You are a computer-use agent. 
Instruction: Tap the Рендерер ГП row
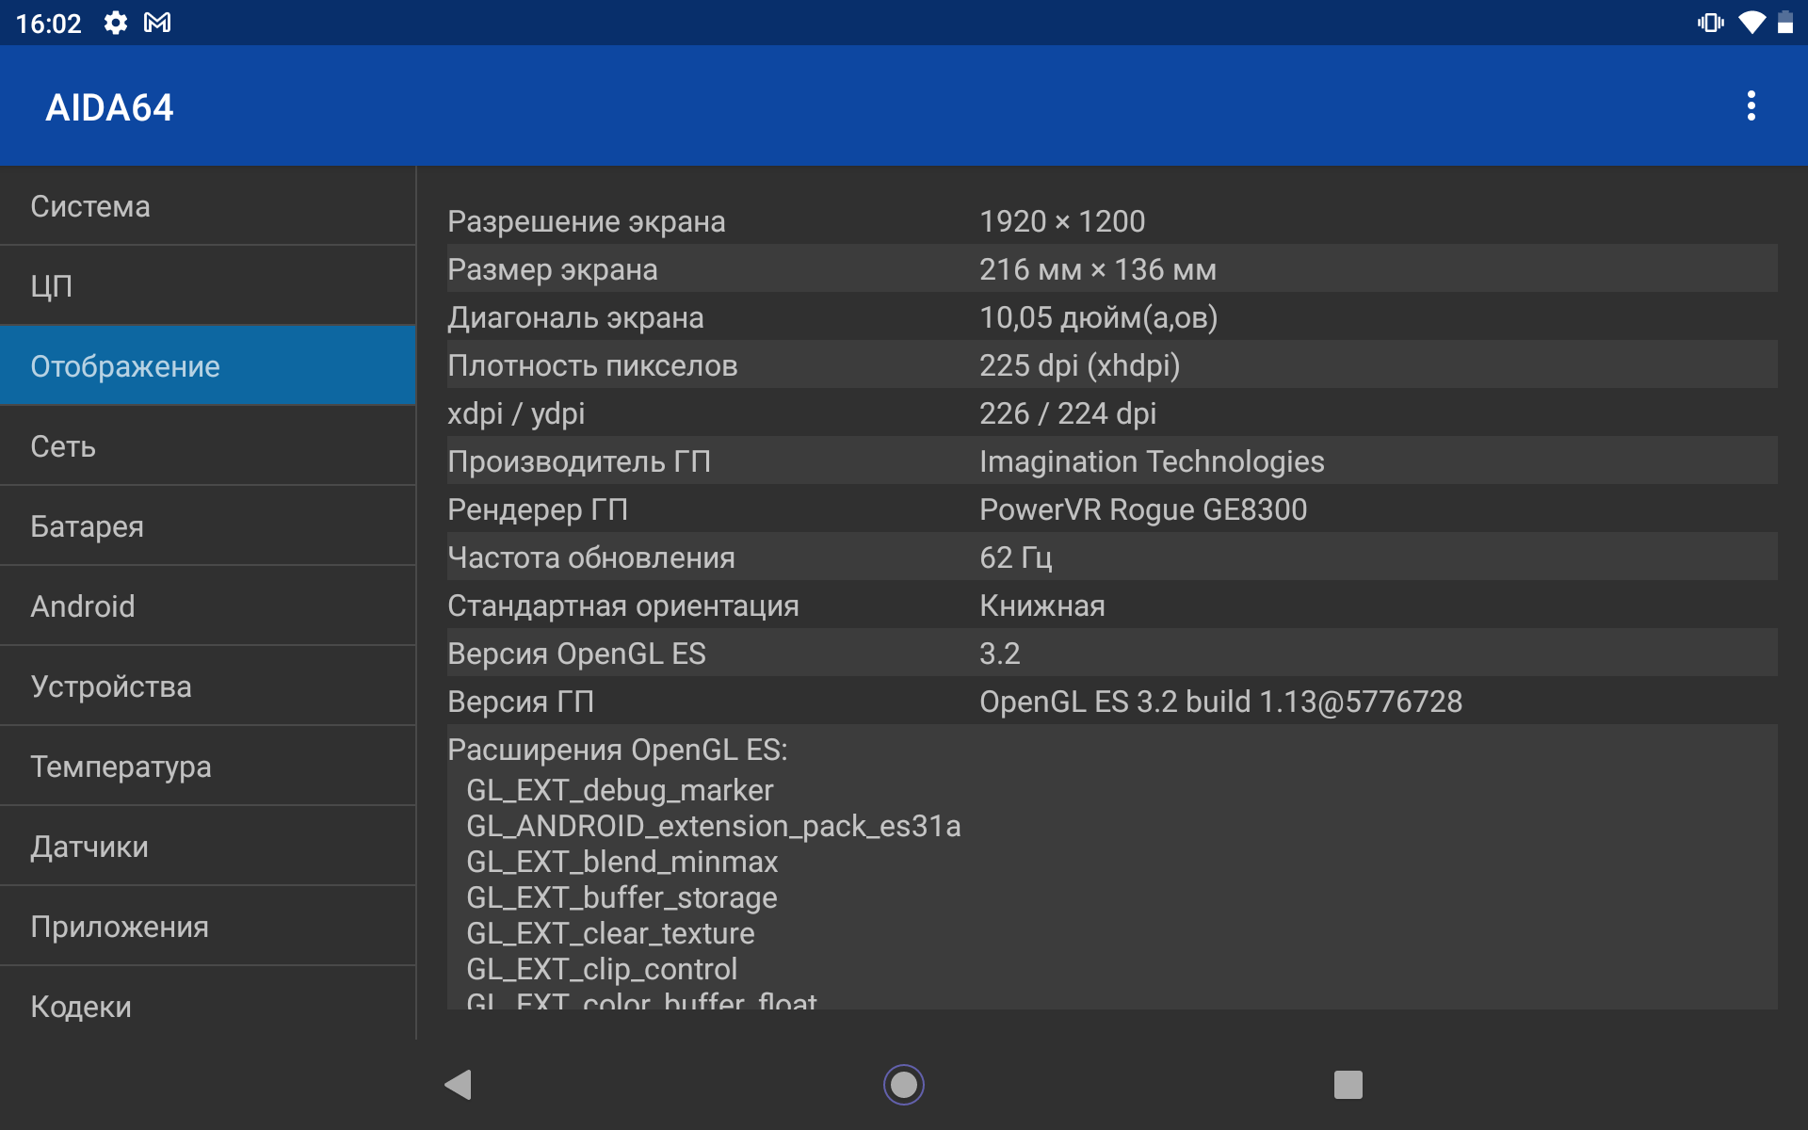(x=1111, y=509)
